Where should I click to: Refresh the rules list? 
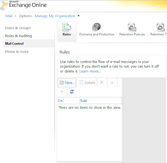[72, 92]
